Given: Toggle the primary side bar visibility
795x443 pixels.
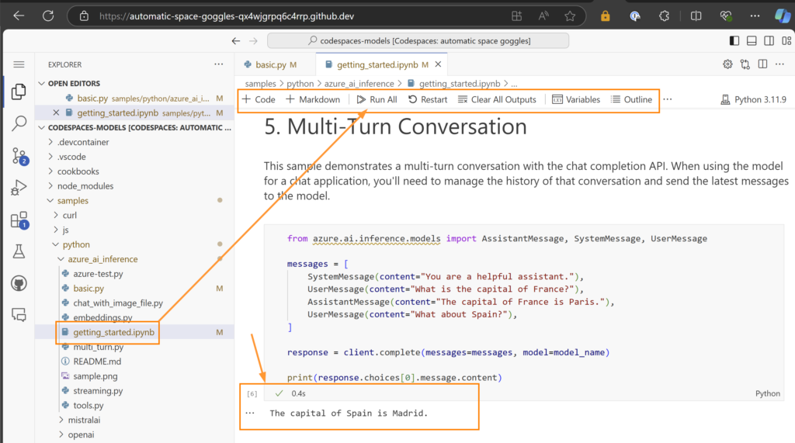Looking at the screenshot, I should [734, 41].
